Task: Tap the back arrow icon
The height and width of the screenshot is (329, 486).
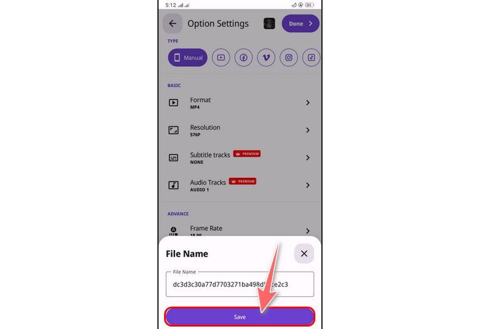Action: click(173, 24)
